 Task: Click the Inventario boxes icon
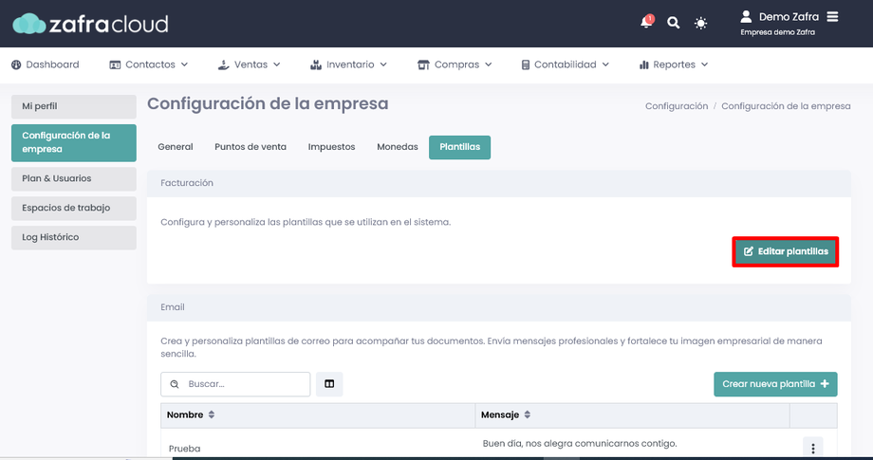316,64
